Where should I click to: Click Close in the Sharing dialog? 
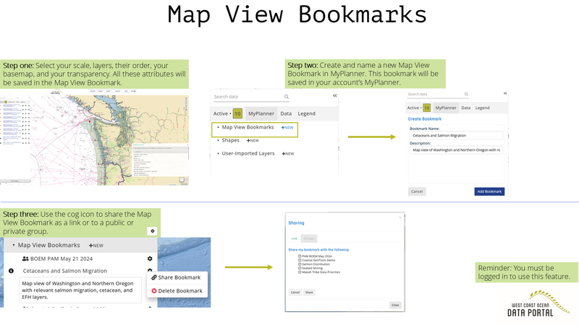point(395,305)
